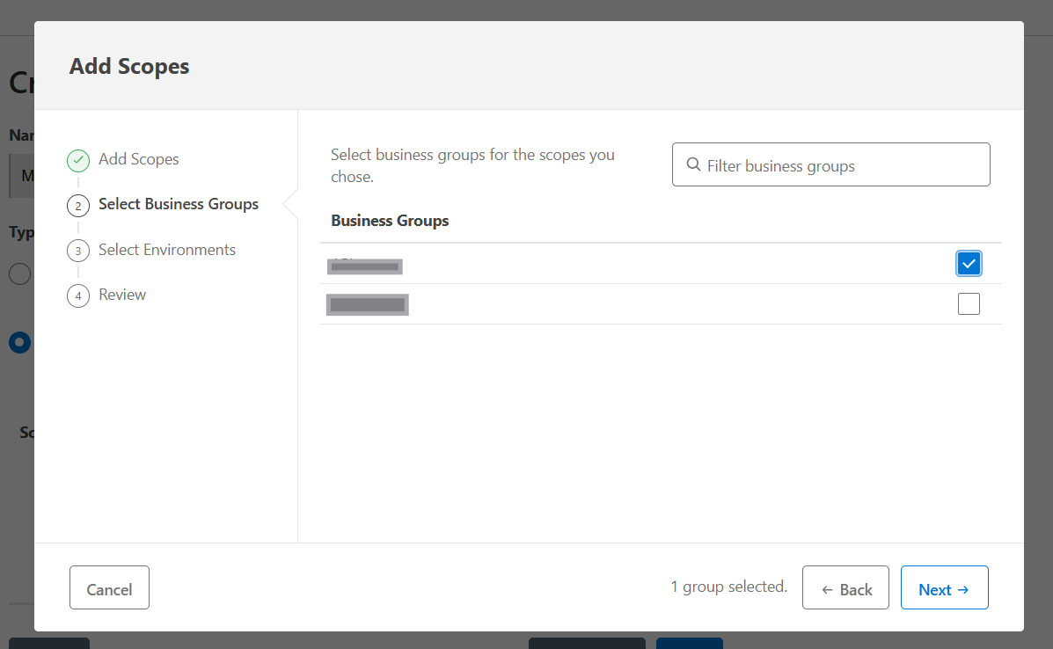The width and height of the screenshot is (1053, 649).
Task: Click the Back button text
Action: [855, 590]
